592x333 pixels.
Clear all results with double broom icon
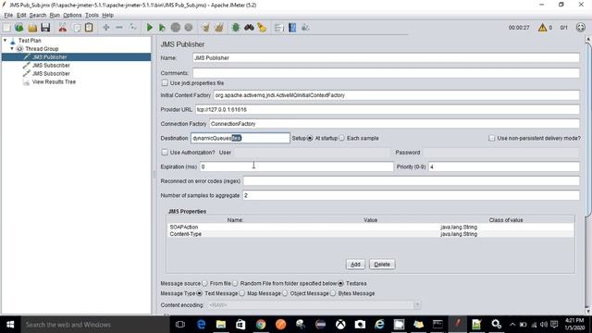coord(219,28)
